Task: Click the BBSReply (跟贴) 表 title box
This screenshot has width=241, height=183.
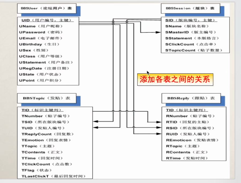Action: [x=191, y=98]
